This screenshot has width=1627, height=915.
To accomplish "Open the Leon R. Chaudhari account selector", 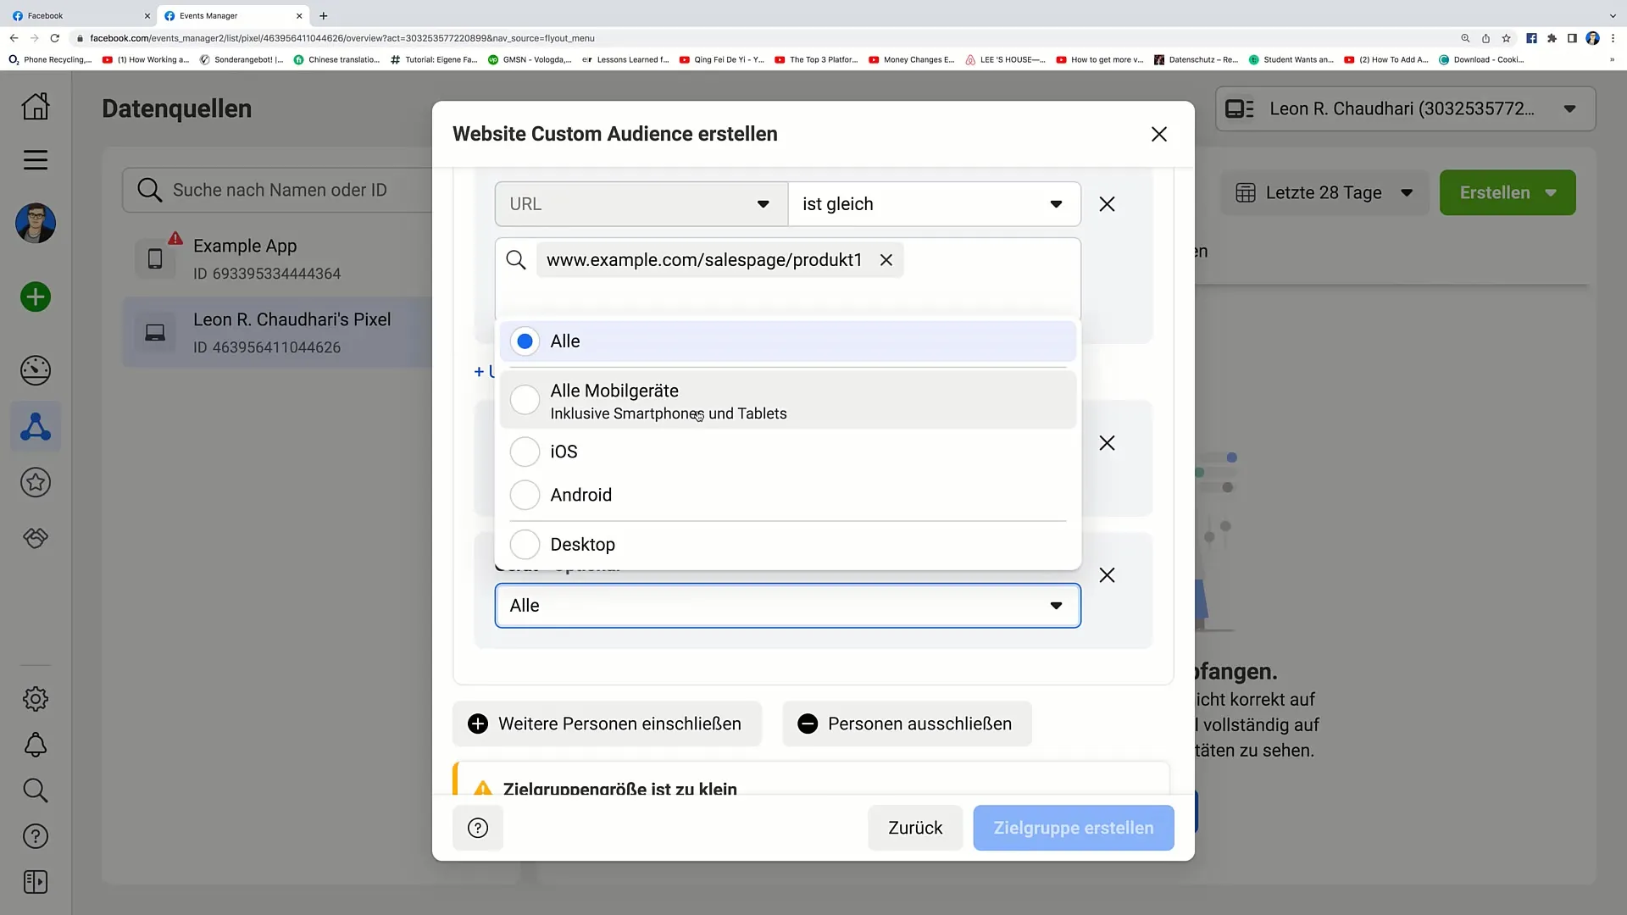I will click(1406, 109).
